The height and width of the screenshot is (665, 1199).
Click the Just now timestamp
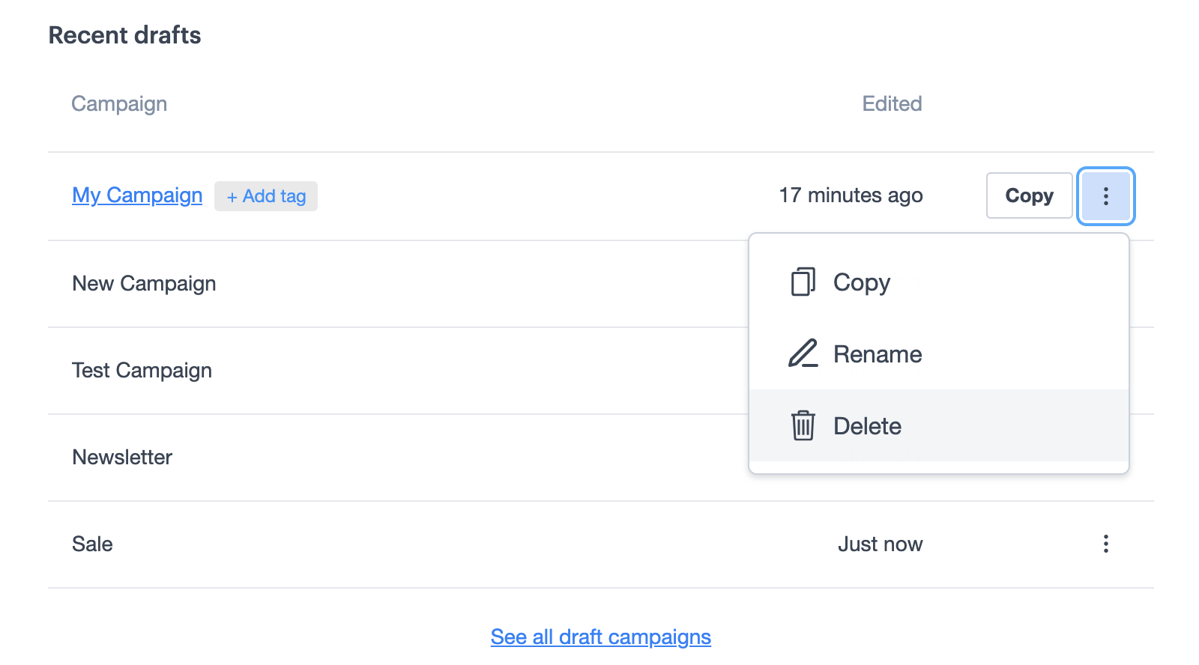880,544
